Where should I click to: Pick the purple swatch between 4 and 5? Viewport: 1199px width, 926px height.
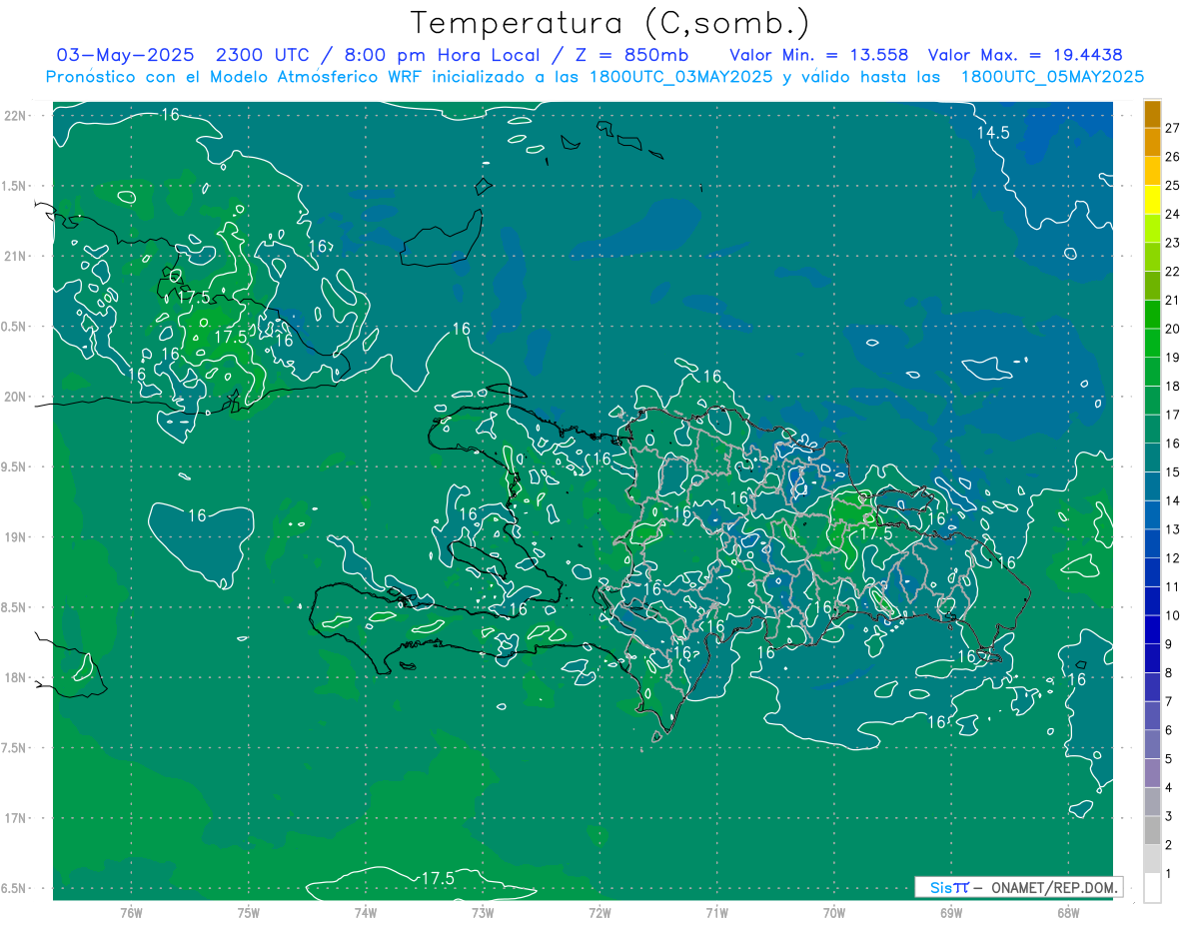click(x=1153, y=773)
